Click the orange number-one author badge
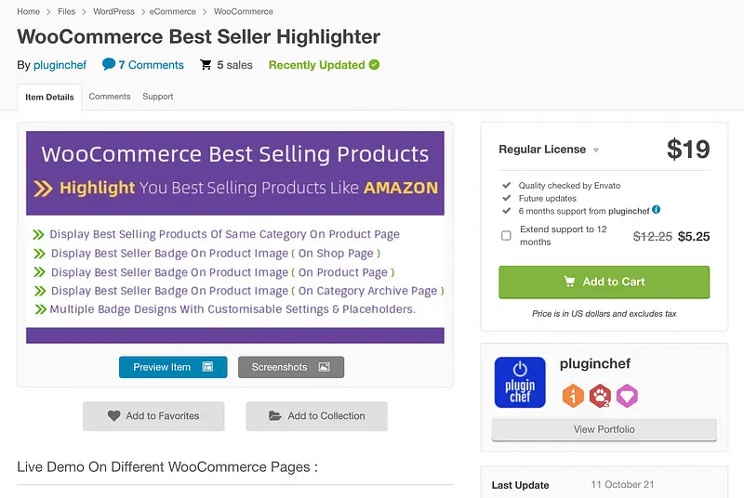The width and height of the screenshot is (744, 498). 573,397
